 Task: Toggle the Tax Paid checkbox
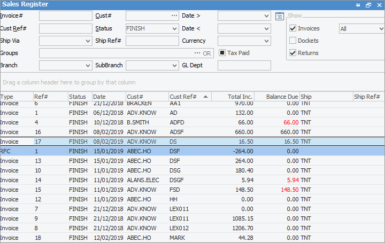tap(222, 53)
